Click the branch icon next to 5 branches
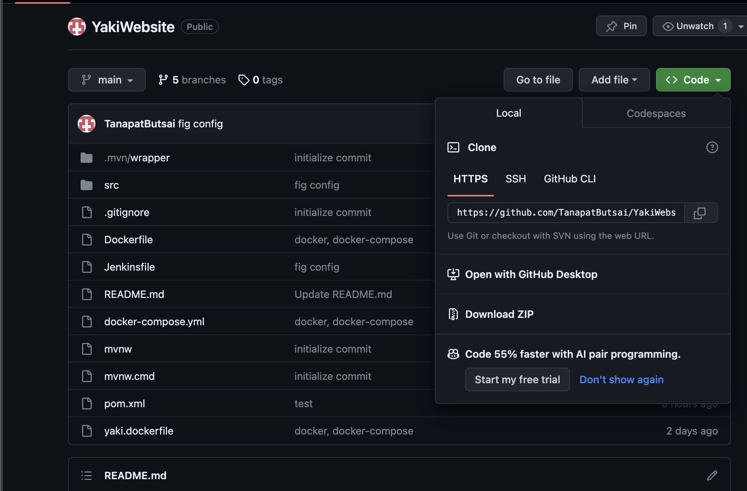The image size is (747, 491). 163,80
